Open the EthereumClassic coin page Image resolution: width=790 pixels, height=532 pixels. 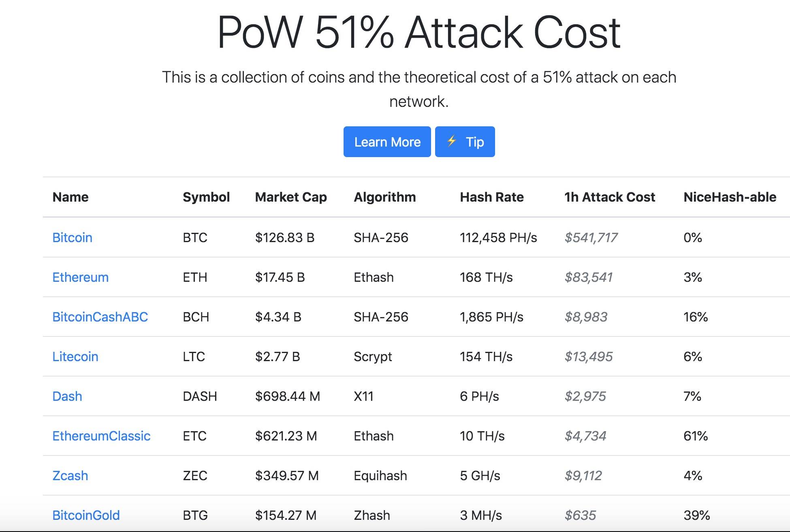pyautogui.click(x=101, y=436)
